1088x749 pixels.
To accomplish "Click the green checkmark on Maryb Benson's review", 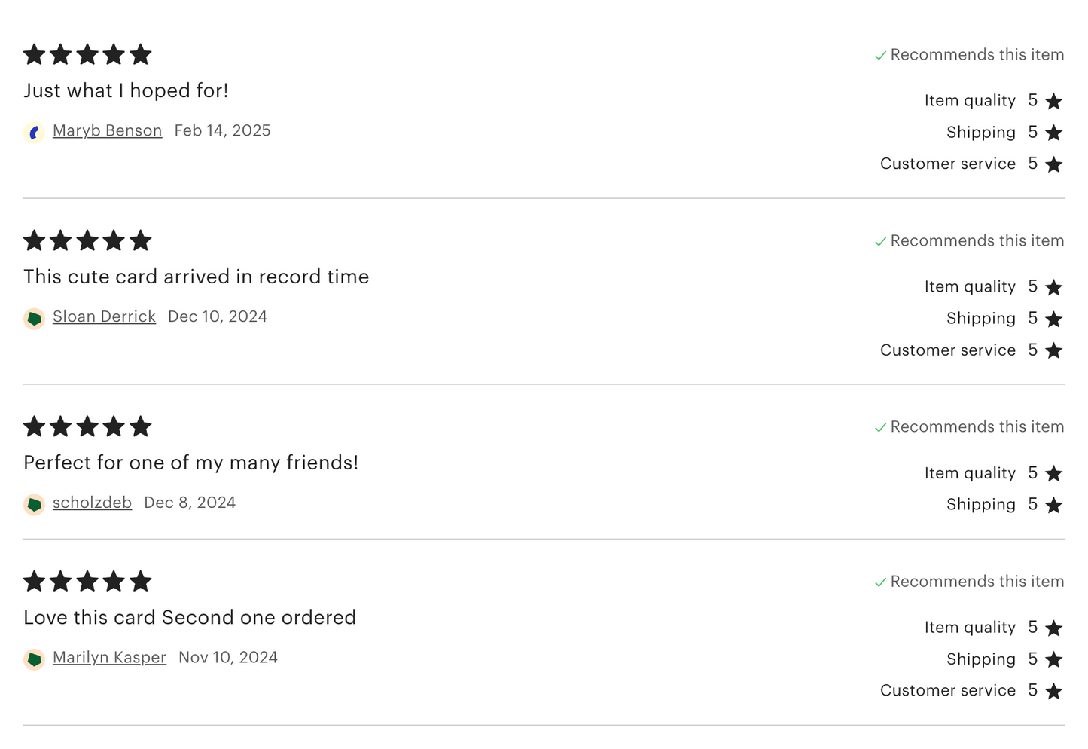I will click(x=880, y=56).
